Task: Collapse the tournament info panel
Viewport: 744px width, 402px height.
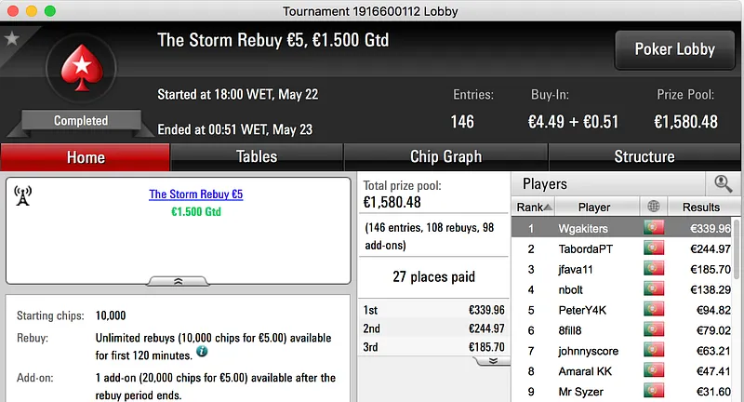Action: click(178, 280)
